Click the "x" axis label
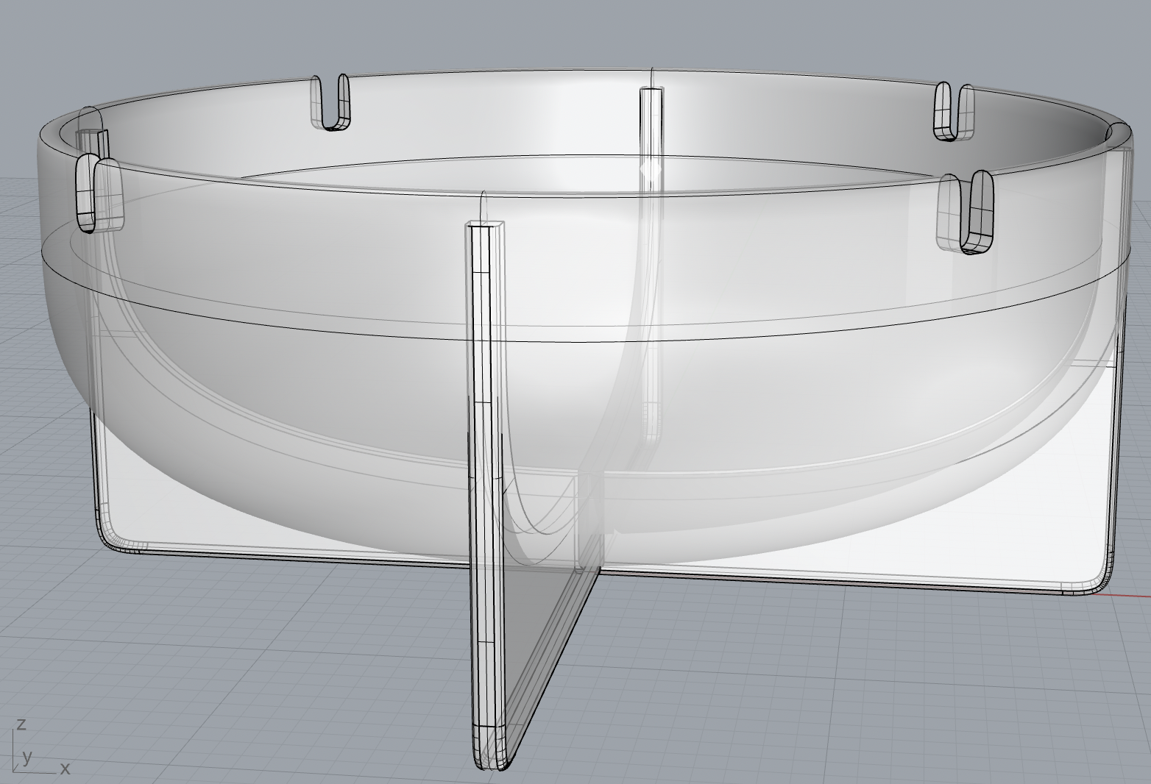Image resolution: width=1151 pixels, height=784 pixels. (65, 769)
